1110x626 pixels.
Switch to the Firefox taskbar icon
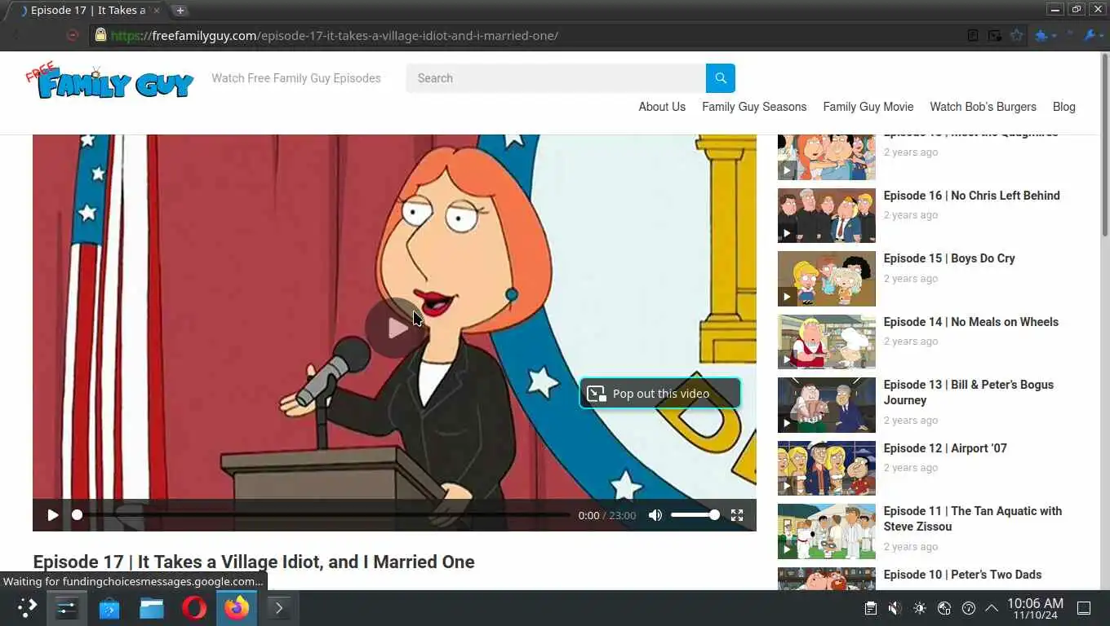pyautogui.click(x=237, y=608)
